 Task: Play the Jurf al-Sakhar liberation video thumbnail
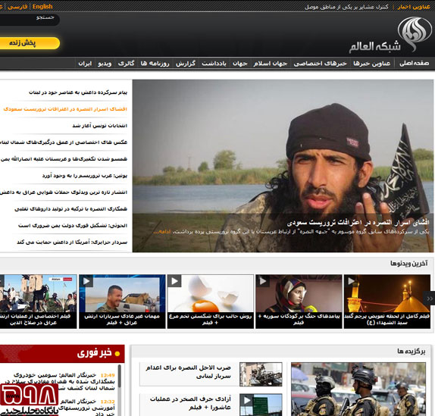[261, 405]
